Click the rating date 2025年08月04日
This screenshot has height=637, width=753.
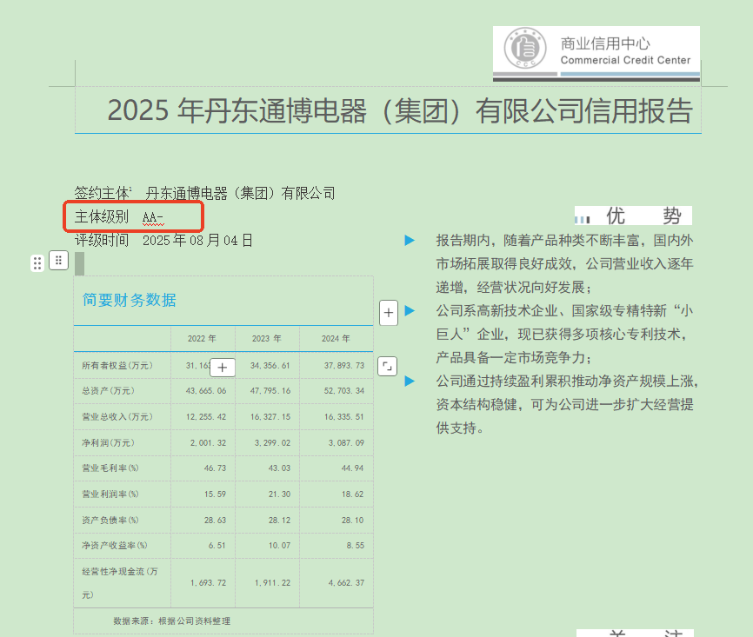[x=197, y=241]
